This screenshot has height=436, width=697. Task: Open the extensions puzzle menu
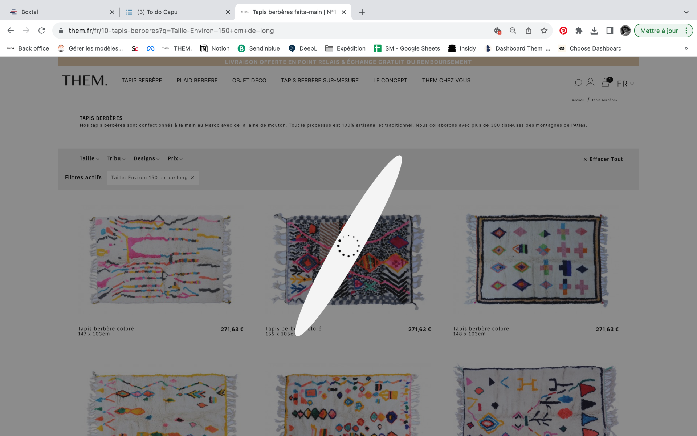(579, 31)
